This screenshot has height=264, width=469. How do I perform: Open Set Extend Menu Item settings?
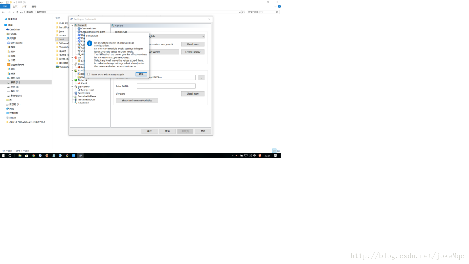click(x=93, y=32)
